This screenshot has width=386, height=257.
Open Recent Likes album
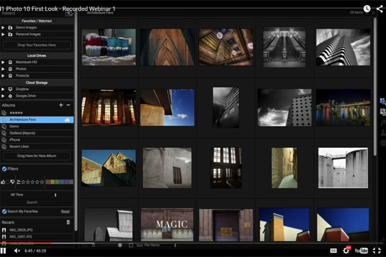37,147
